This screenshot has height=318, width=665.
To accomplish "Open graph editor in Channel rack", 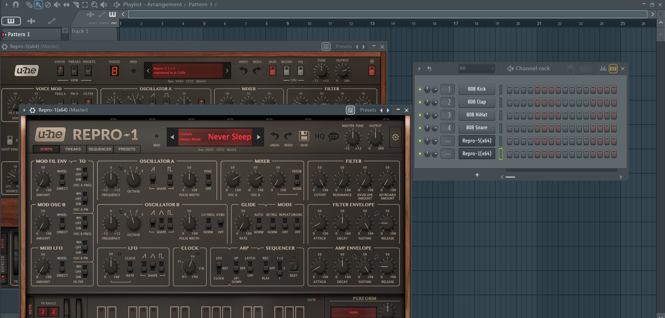I will coord(603,68).
